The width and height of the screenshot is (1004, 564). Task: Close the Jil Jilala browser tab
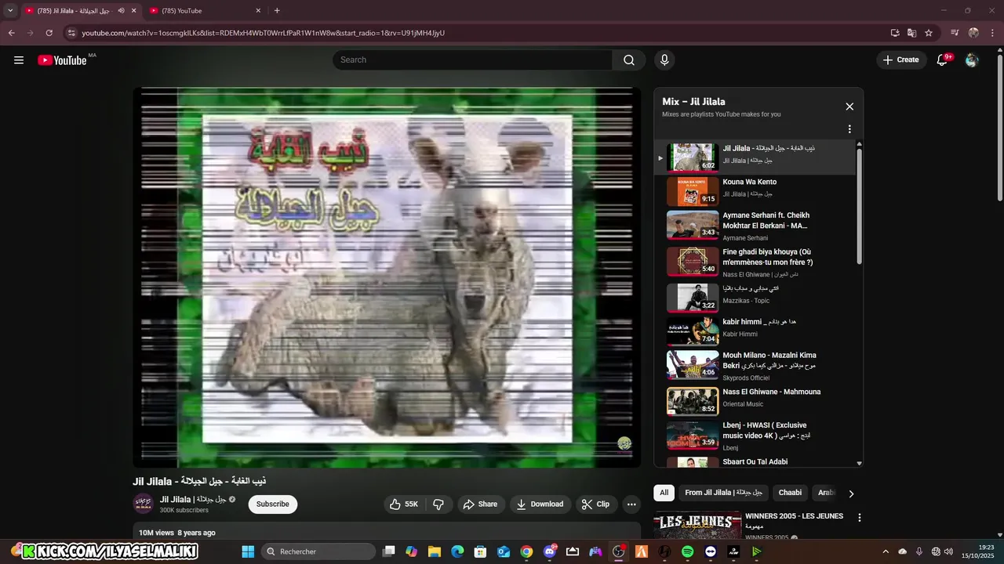point(133,11)
